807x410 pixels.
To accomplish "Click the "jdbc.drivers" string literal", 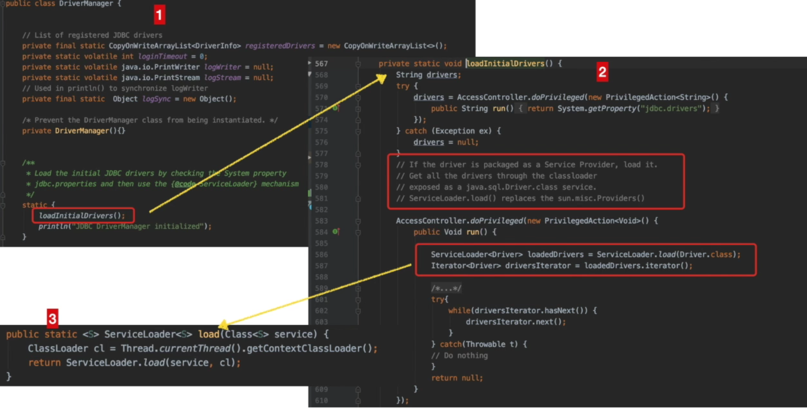I will [670, 108].
